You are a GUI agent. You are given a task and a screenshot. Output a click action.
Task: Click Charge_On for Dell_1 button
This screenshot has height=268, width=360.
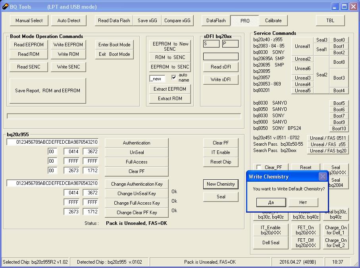336,230
